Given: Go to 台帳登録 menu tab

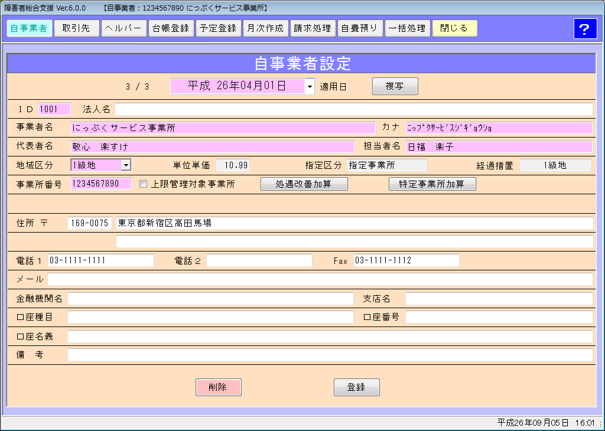Looking at the screenshot, I should [171, 28].
